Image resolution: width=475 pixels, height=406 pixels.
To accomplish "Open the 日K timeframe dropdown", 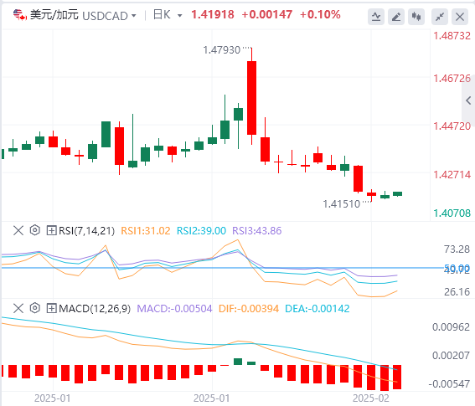I will point(168,15).
